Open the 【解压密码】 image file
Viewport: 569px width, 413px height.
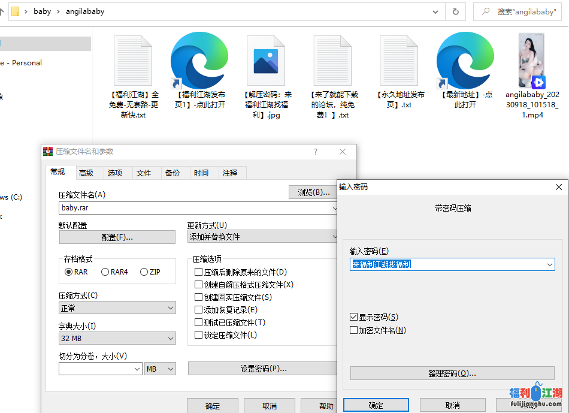(266, 60)
